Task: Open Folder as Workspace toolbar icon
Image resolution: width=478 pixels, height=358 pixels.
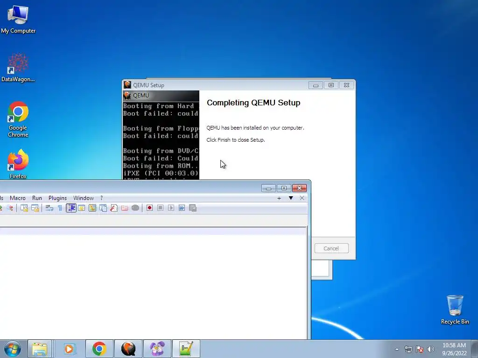Action: [x=124, y=208]
